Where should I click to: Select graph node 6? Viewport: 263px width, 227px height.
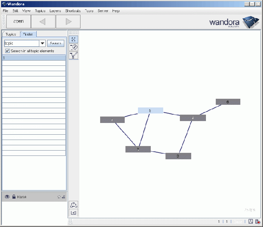click(228, 102)
